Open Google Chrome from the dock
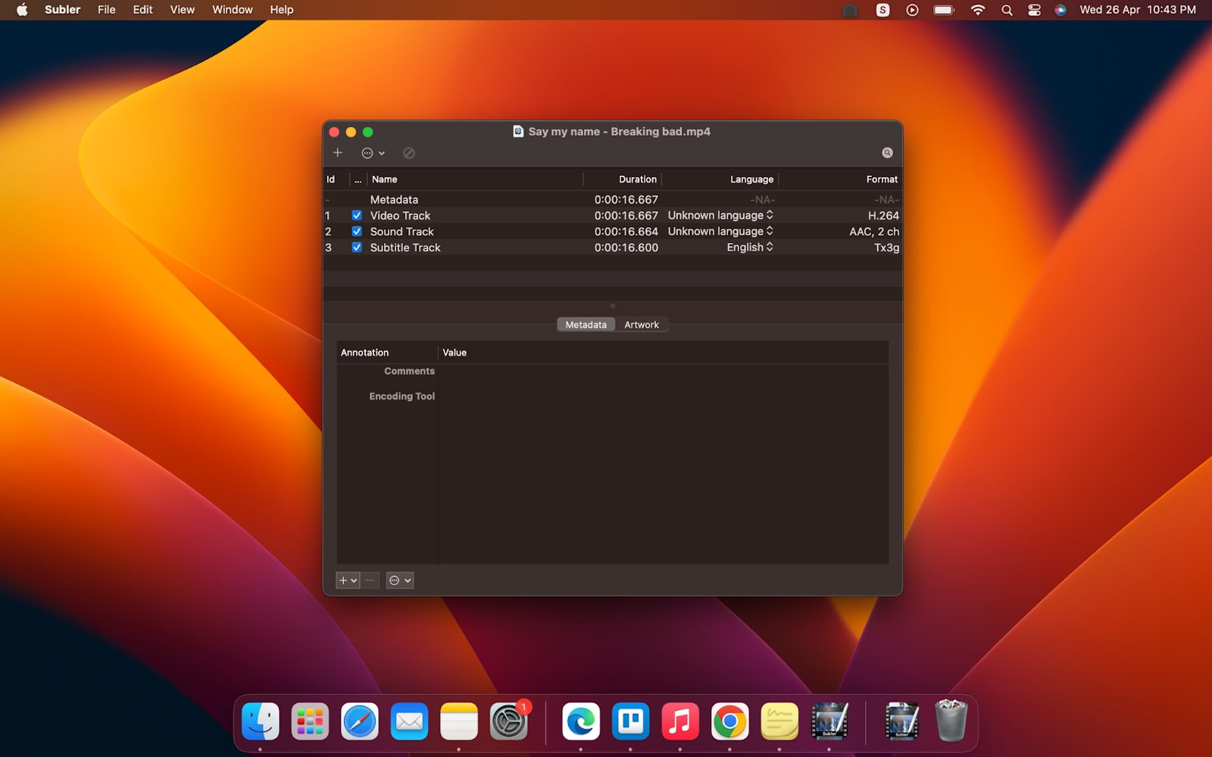 [729, 721]
